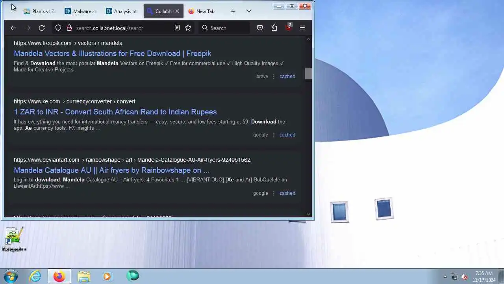
Task: Reload the page with the refresh icon
Action: click(42, 28)
